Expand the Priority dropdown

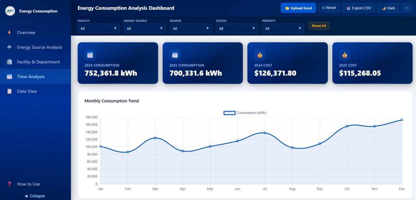(283, 28)
